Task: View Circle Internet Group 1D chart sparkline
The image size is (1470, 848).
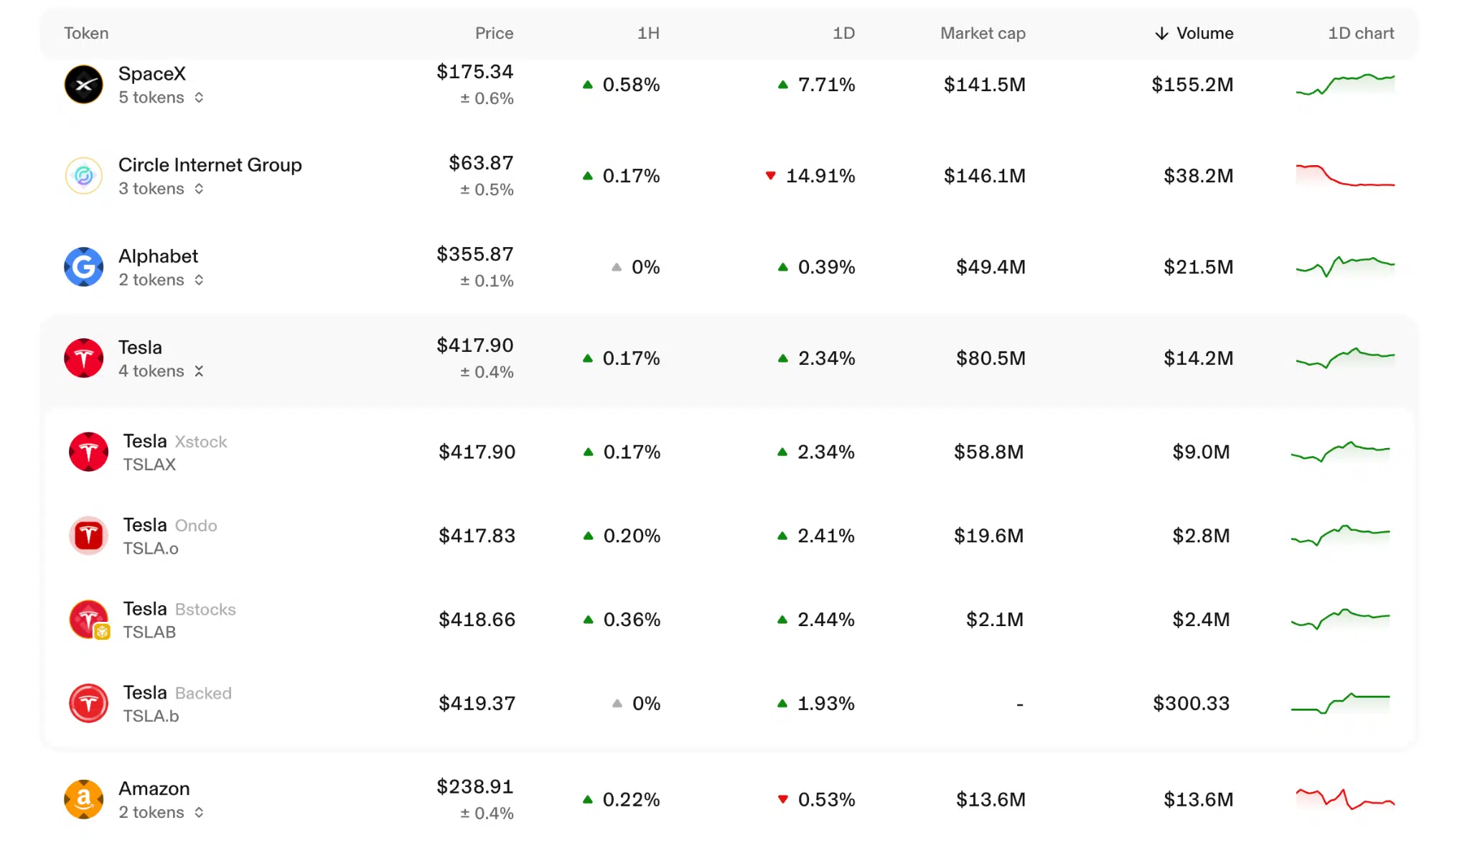Action: (x=1345, y=176)
